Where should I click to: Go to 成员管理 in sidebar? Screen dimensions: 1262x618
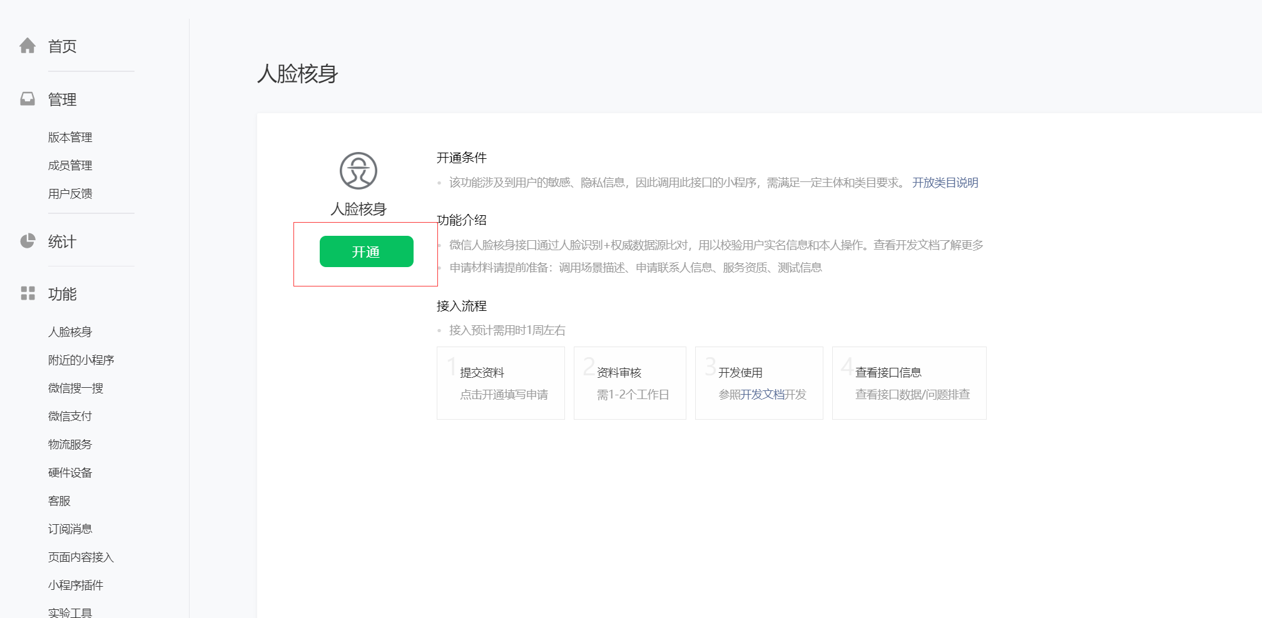pos(70,165)
